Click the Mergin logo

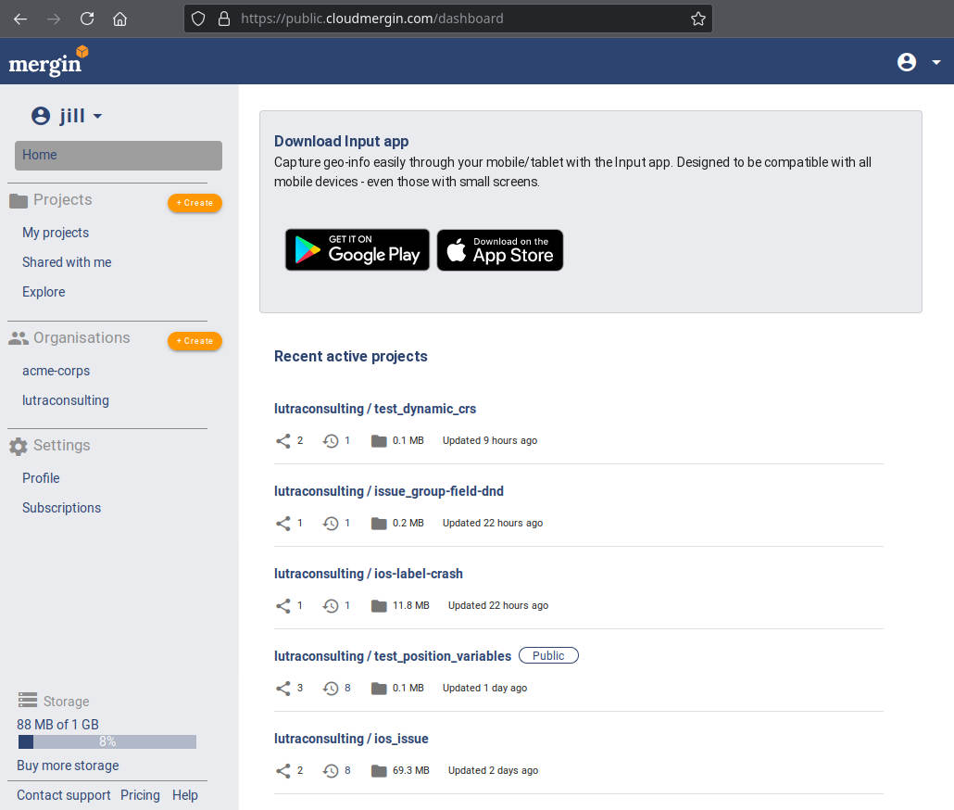(48, 61)
